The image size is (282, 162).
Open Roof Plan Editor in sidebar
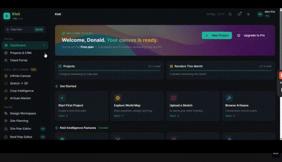click(x=25, y=137)
